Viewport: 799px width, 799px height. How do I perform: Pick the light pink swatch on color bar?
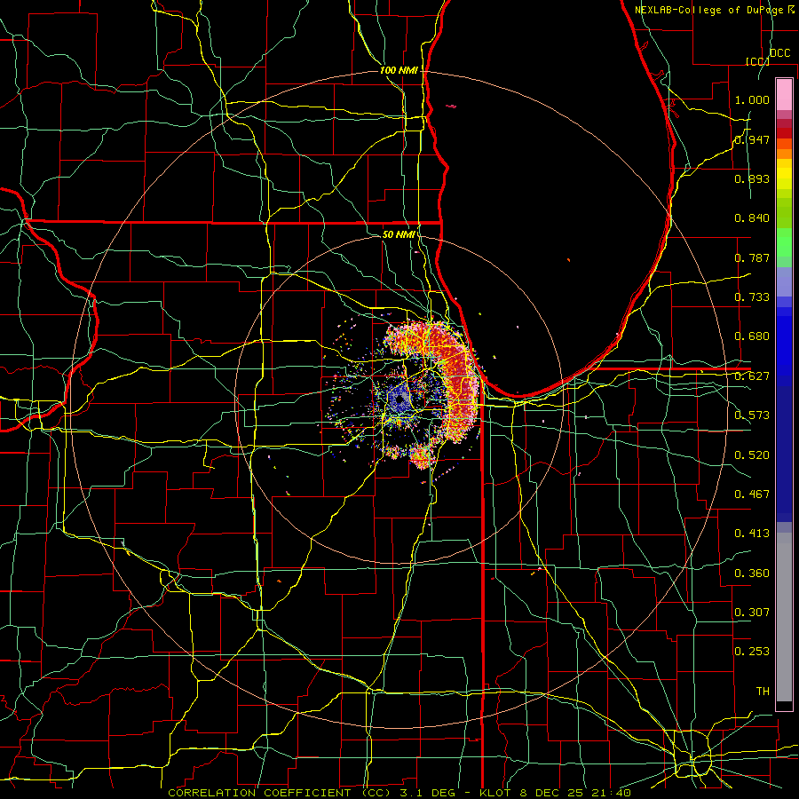[x=784, y=95]
